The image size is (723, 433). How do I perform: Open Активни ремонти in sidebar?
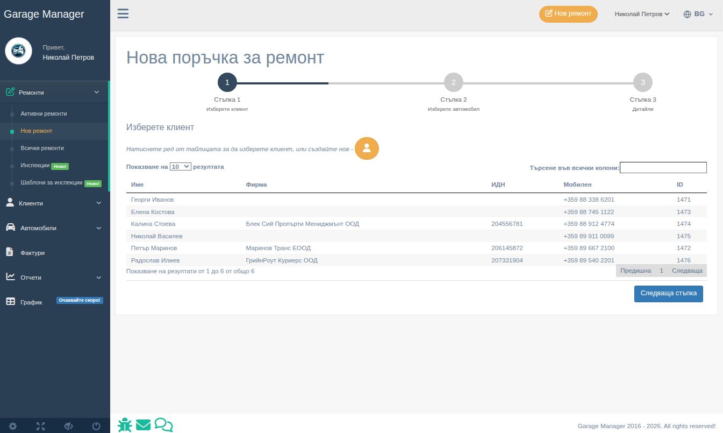tap(44, 114)
